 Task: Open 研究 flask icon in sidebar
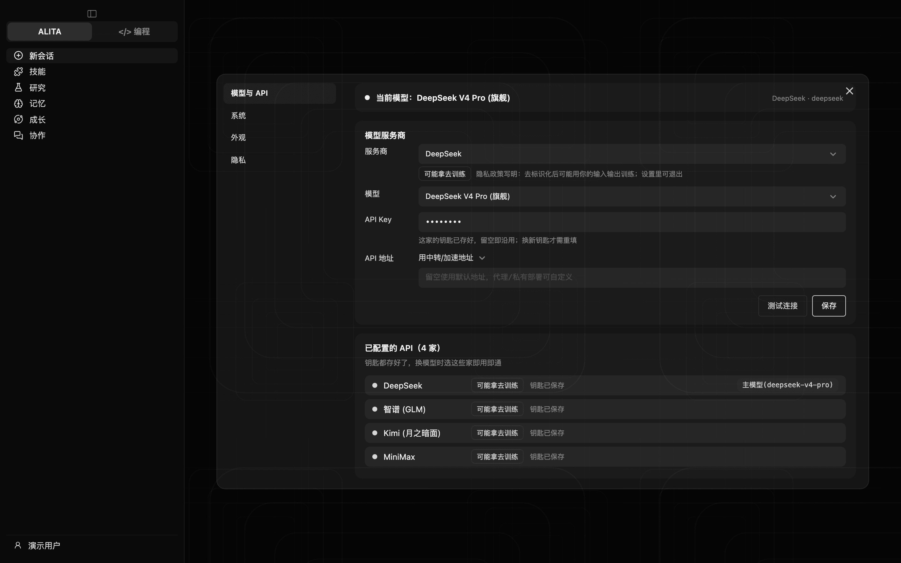18,88
